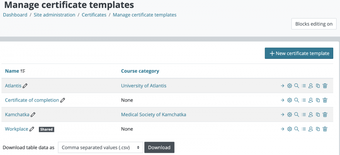The width and height of the screenshot is (340, 155).
Task: Open Medical Society of Kamchatka category link
Action: pyautogui.click(x=153, y=115)
